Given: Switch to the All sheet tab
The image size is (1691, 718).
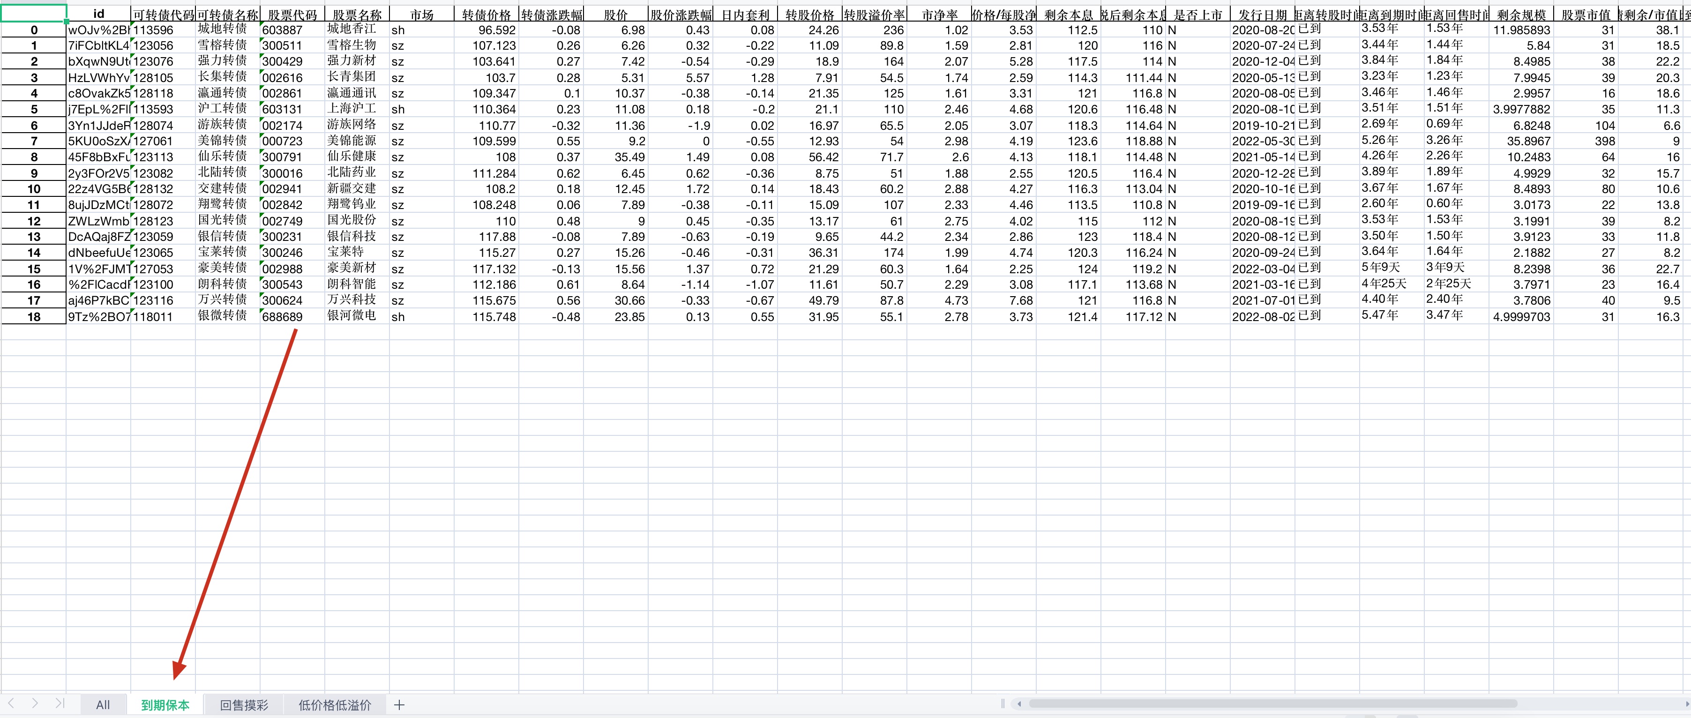Looking at the screenshot, I should [102, 705].
